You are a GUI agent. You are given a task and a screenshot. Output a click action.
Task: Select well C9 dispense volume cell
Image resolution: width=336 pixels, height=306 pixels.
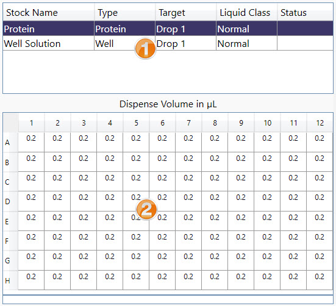(x=241, y=182)
